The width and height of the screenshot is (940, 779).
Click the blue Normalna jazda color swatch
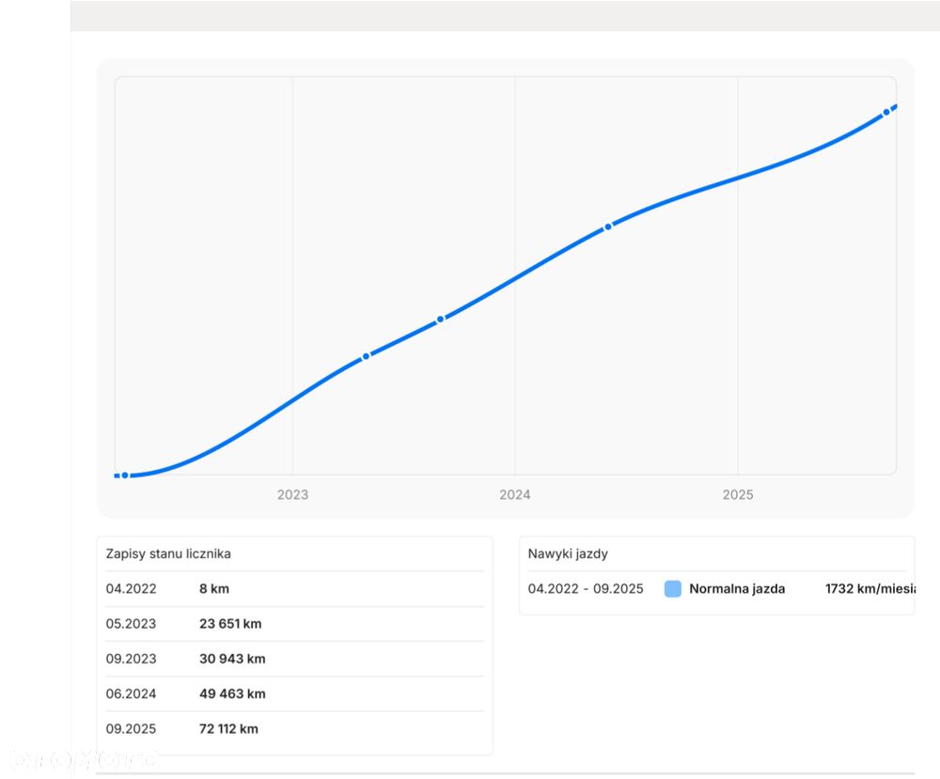[673, 589]
